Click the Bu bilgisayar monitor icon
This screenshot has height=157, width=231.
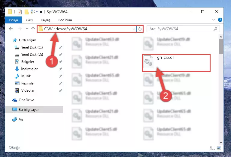point(15,110)
